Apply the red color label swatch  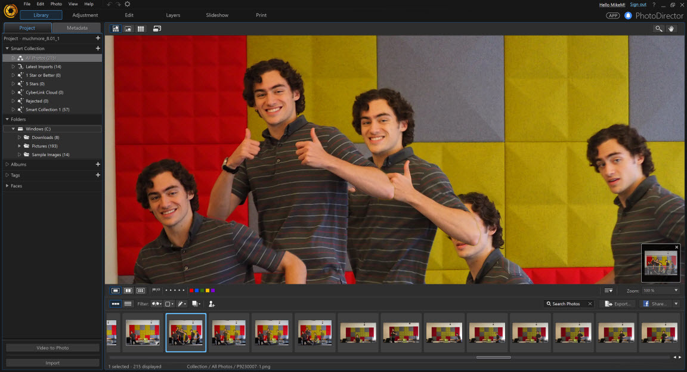pyautogui.click(x=191, y=290)
